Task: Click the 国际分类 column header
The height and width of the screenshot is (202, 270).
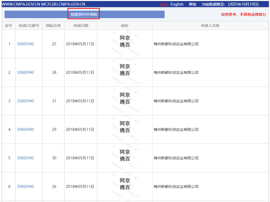Action: coord(53,26)
